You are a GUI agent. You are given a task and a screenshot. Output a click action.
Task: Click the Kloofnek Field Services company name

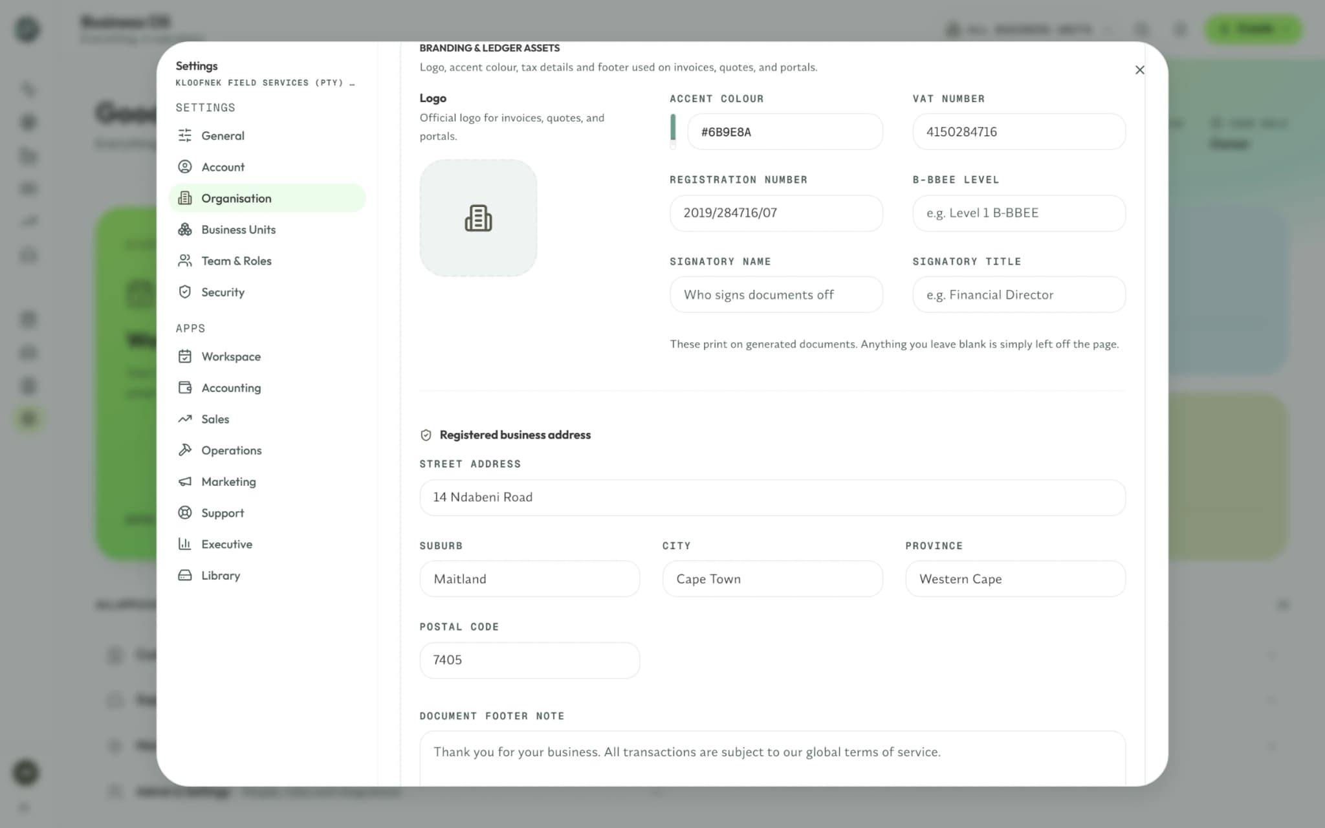click(x=265, y=83)
